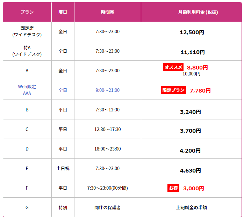Select the 同伴の保護者 cell
The width and height of the screenshot is (244, 220).
pos(108,207)
